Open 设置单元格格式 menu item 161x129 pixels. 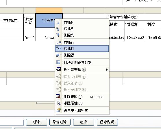(x=82, y=110)
